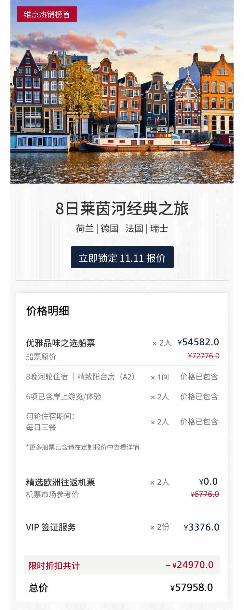
Task: Tap the 维京热销榜首 red badge
Action: [x=47, y=14]
